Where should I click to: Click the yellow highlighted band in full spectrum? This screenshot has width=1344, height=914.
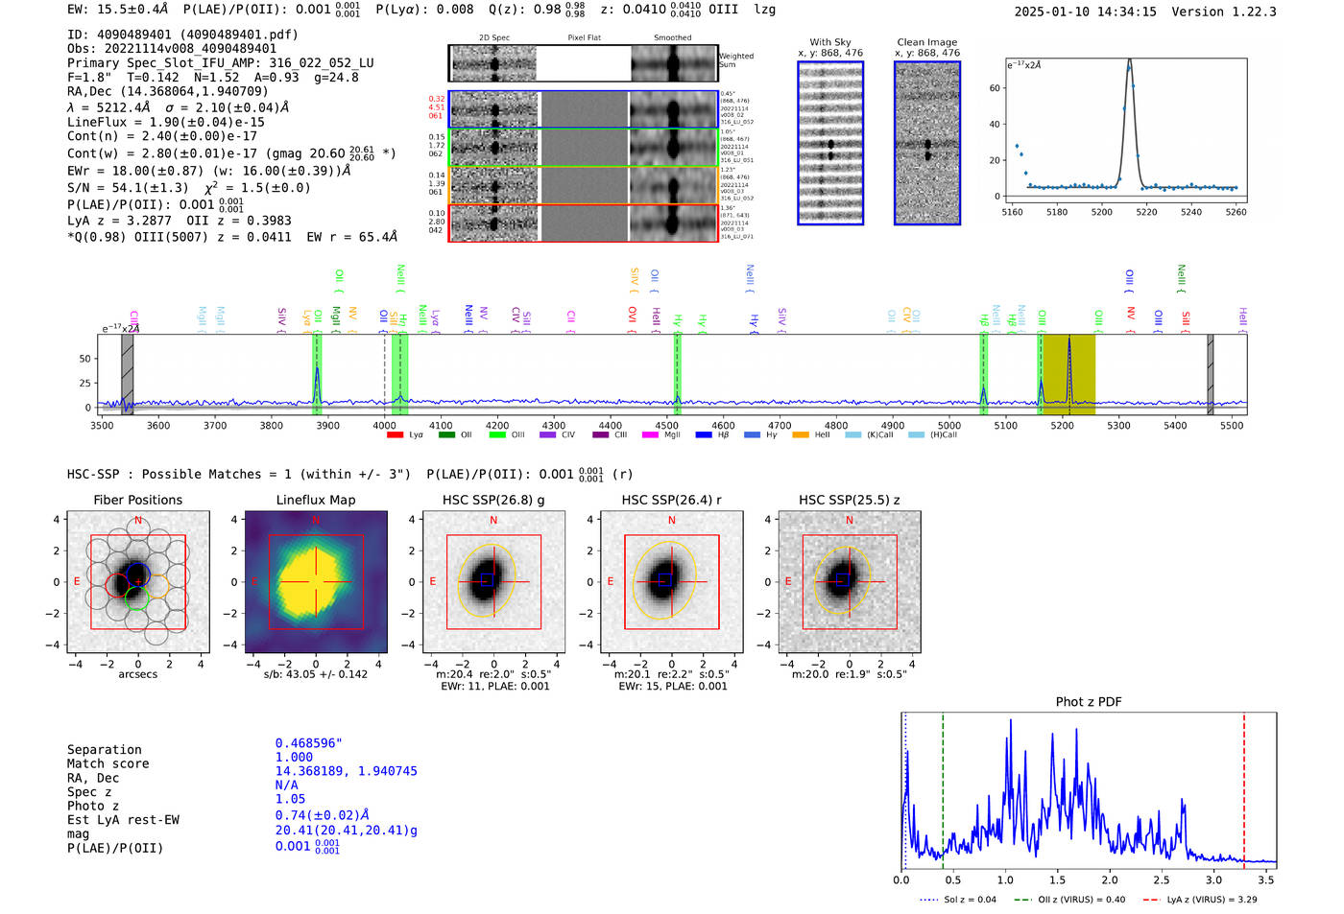point(1068,374)
